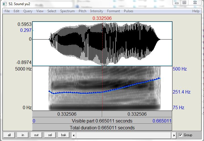Click the horizontal scrollbar track

coord(124,135)
